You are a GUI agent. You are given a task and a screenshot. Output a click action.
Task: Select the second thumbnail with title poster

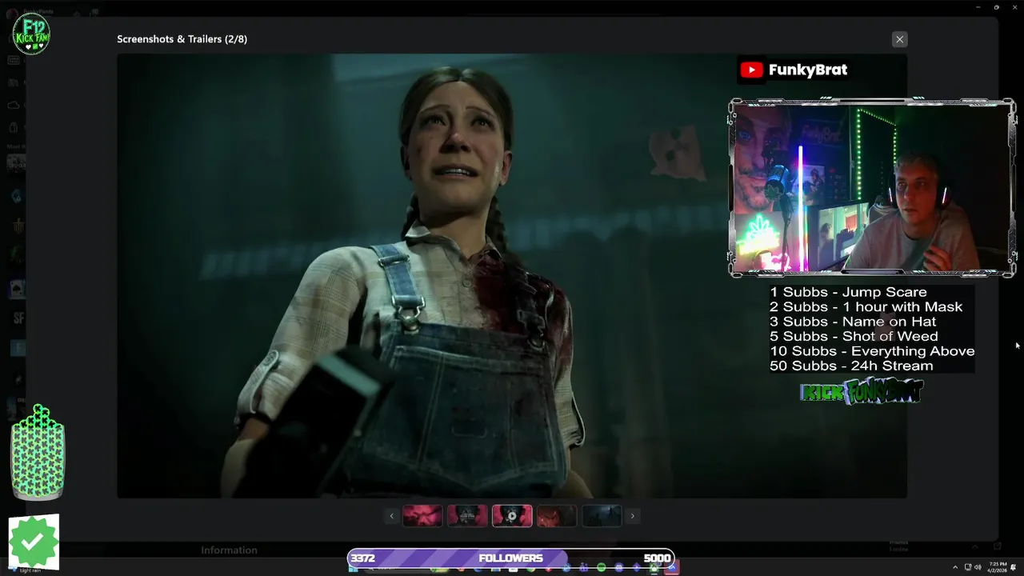pyautogui.click(x=467, y=516)
